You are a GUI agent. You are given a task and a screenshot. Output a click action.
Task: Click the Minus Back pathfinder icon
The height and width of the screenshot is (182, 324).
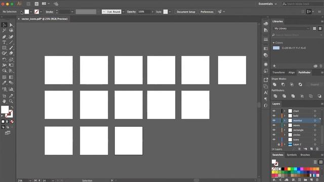pos(319,96)
